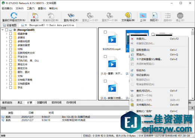Open the 驱动器(D) menu
Viewport: 195px width, 138px height.
pos(7,9)
